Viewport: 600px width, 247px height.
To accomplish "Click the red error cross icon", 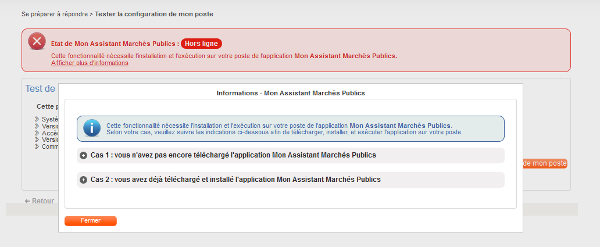I will pyautogui.click(x=37, y=42).
